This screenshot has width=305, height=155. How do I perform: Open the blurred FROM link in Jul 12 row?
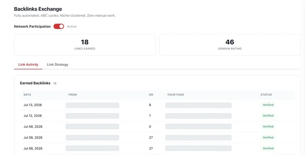pos(92,116)
